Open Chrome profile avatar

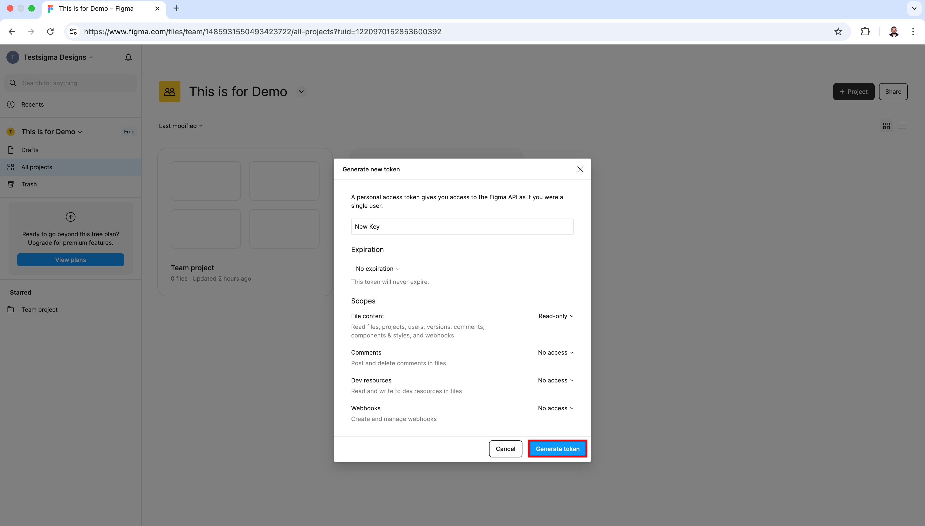894,32
